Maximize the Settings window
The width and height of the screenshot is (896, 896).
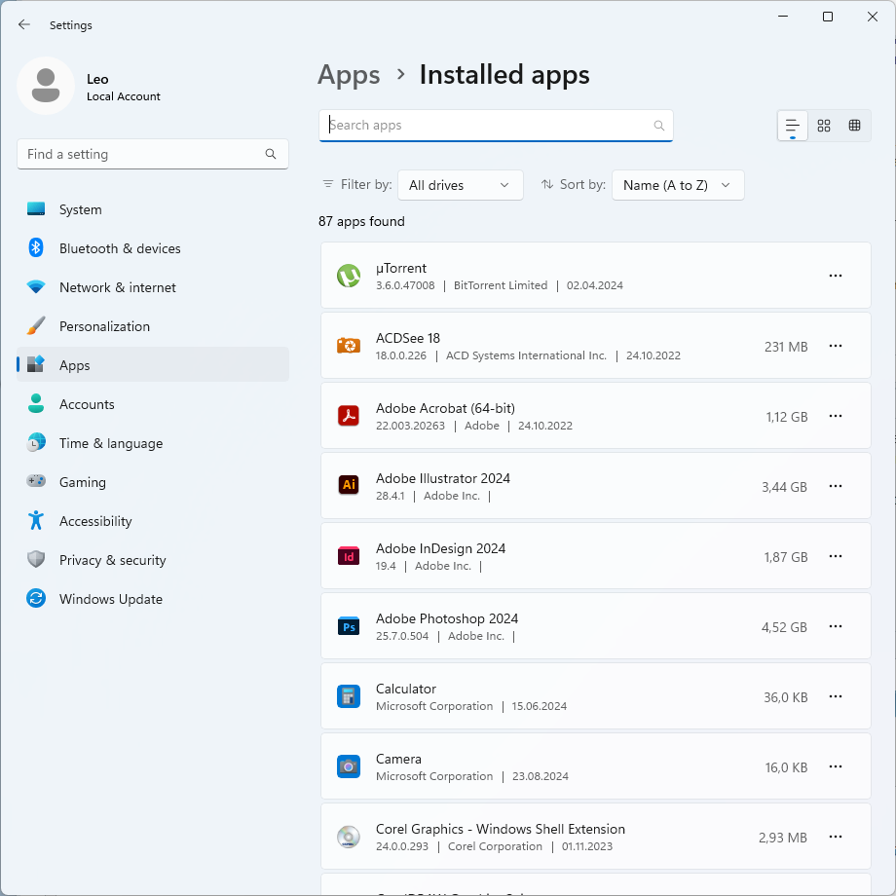(828, 17)
